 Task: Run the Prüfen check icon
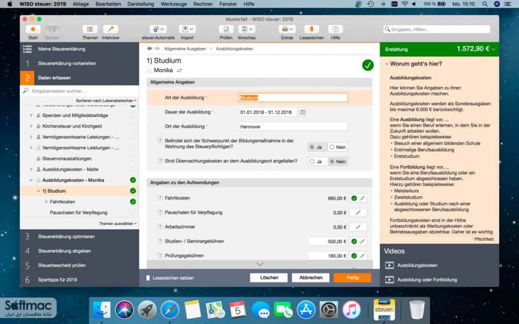click(x=226, y=29)
